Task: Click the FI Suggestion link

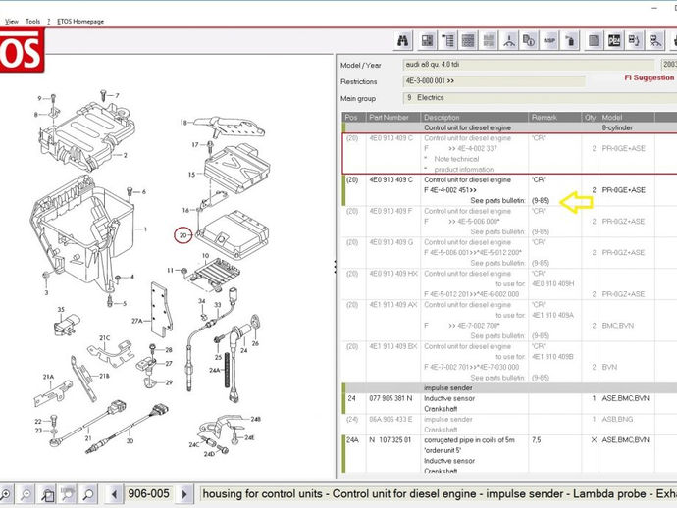Action: coord(649,77)
